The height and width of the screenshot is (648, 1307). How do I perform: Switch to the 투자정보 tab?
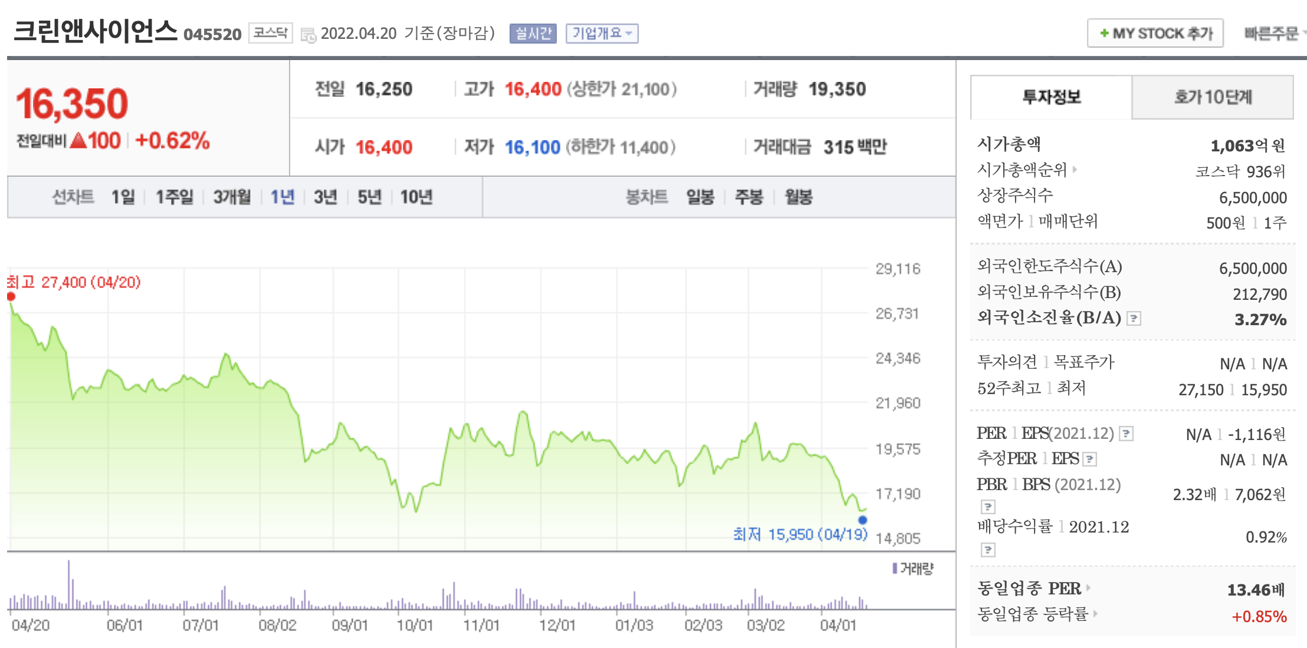(1051, 97)
